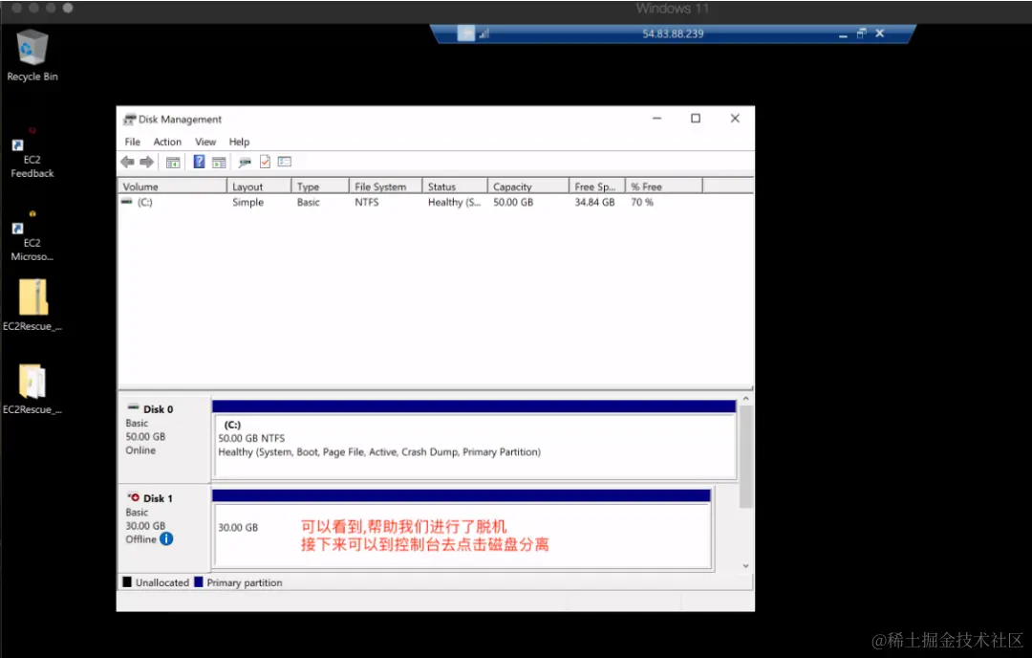1032x658 pixels.
Task: Sort by the Type column header
Action: pos(320,186)
